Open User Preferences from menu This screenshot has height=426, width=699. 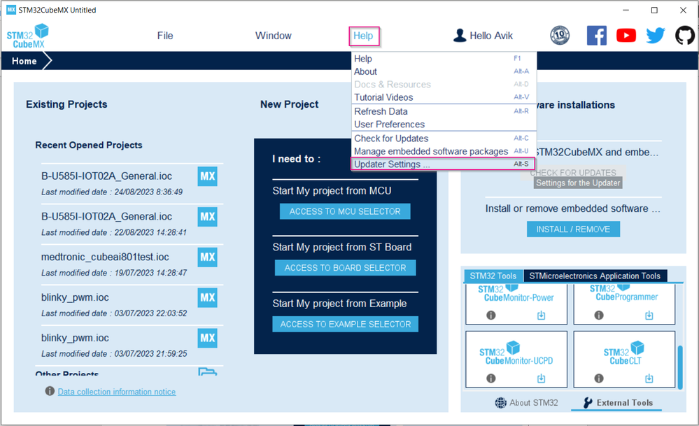pos(444,125)
